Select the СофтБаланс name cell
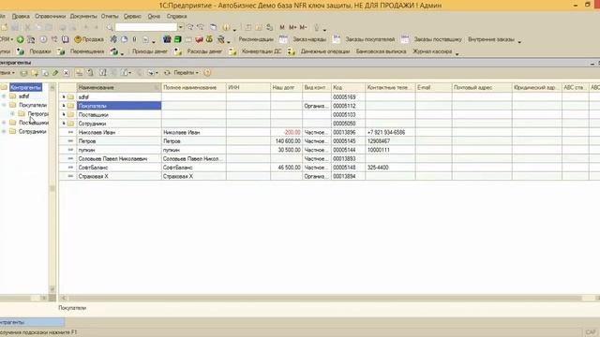Screen dimensions: 600x337 pyautogui.click(x=119, y=168)
